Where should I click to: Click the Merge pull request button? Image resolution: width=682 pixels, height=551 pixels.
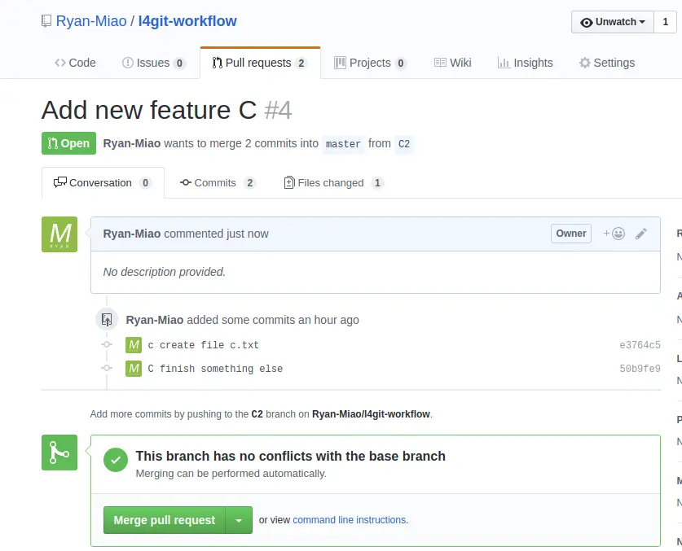coord(165,520)
